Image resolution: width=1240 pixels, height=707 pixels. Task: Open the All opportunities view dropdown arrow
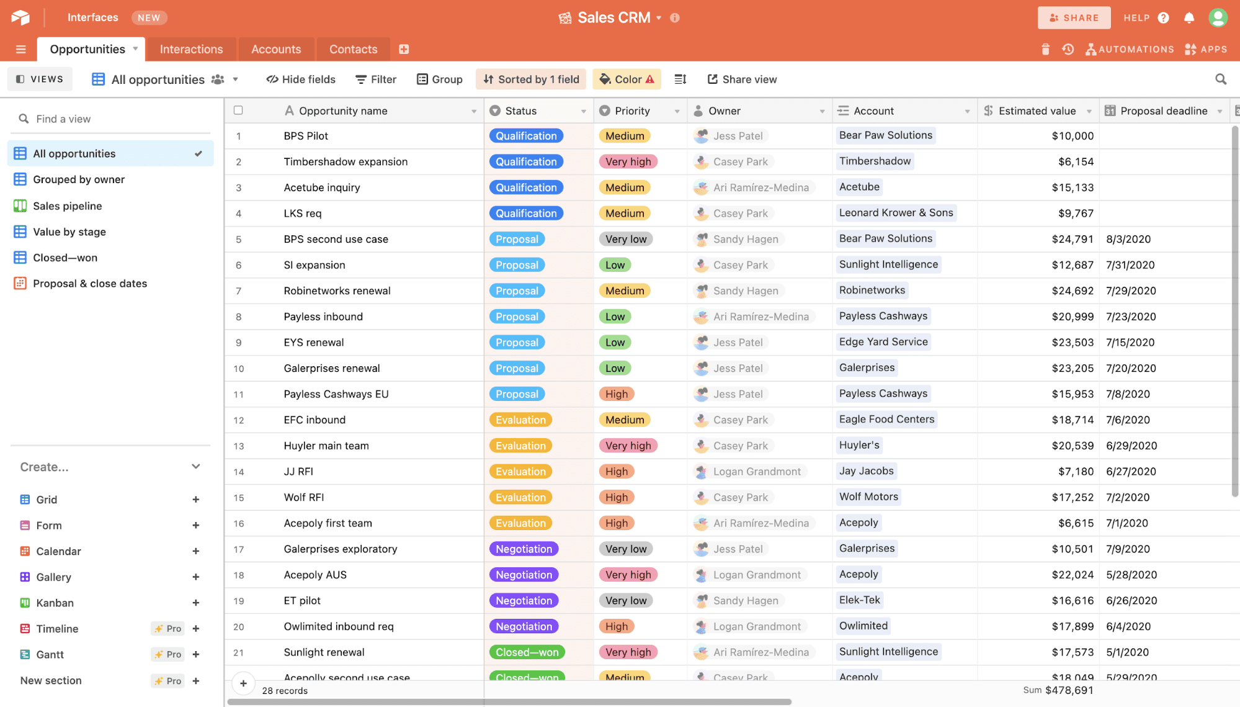[236, 79]
